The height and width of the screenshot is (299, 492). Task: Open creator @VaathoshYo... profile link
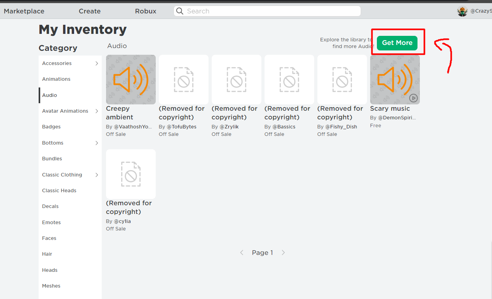(x=133, y=127)
